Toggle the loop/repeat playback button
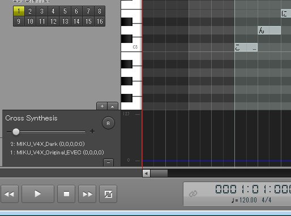This screenshot has width=291, height=216. point(108,194)
